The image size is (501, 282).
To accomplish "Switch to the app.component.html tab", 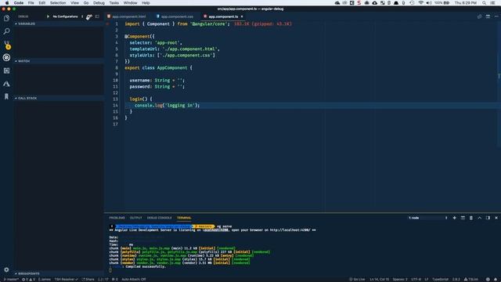I will 127,16.
